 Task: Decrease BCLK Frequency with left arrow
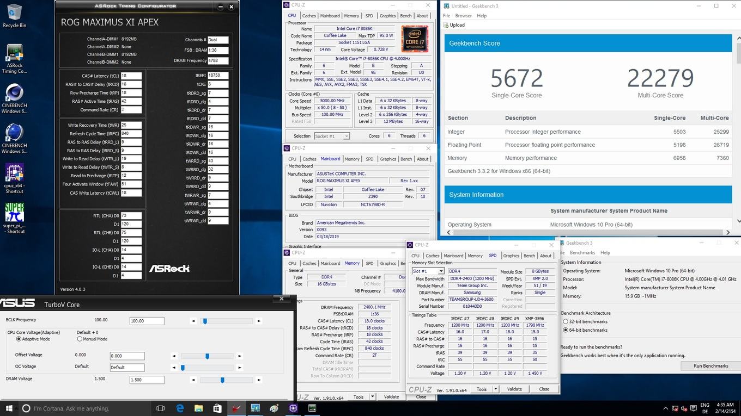[x=193, y=321]
